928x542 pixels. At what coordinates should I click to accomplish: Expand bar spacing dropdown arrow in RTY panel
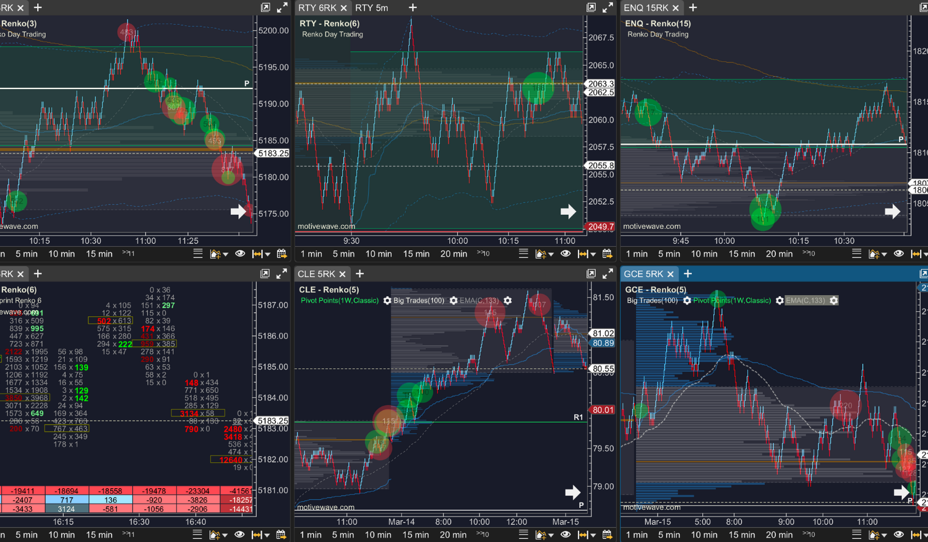coord(593,254)
